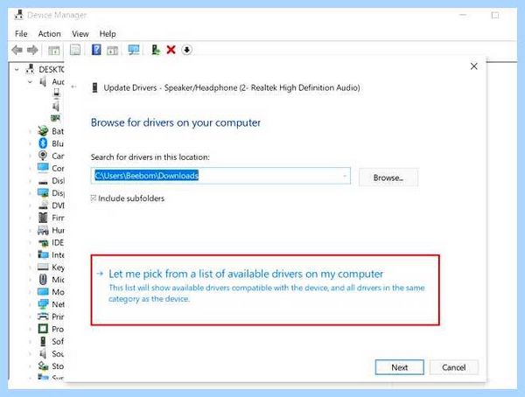525x397 pixels.
Task: Click the blue Help question mark icon
Action: pos(96,50)
